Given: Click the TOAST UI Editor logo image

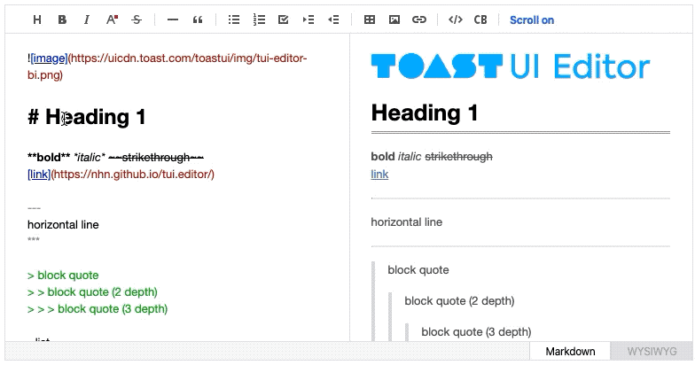Looking at the screenshot, I should 511,66.
